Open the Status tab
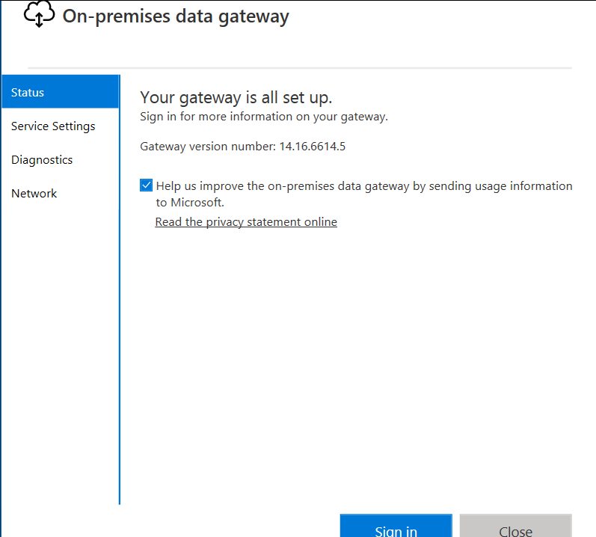The height and width of the screenshot is (537, 596). [61, 92]
